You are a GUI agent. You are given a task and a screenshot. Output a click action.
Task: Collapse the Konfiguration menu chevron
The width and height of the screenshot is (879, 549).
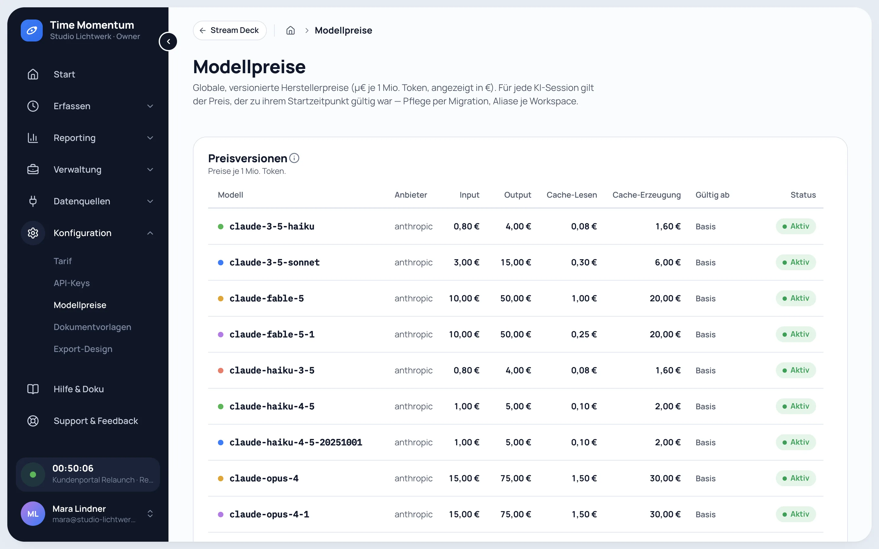[150, 233]
